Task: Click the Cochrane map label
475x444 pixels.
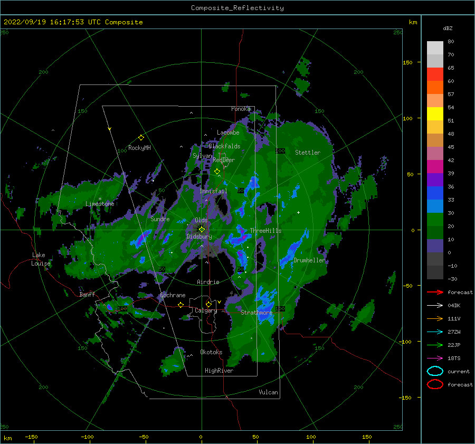Action: [173, 295]
